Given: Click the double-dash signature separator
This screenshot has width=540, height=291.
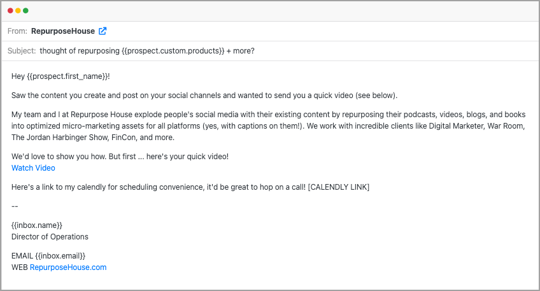Looking at the screenshot, I should point(15,206).
